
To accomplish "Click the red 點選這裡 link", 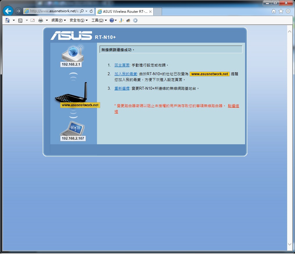I will point(233,106).
